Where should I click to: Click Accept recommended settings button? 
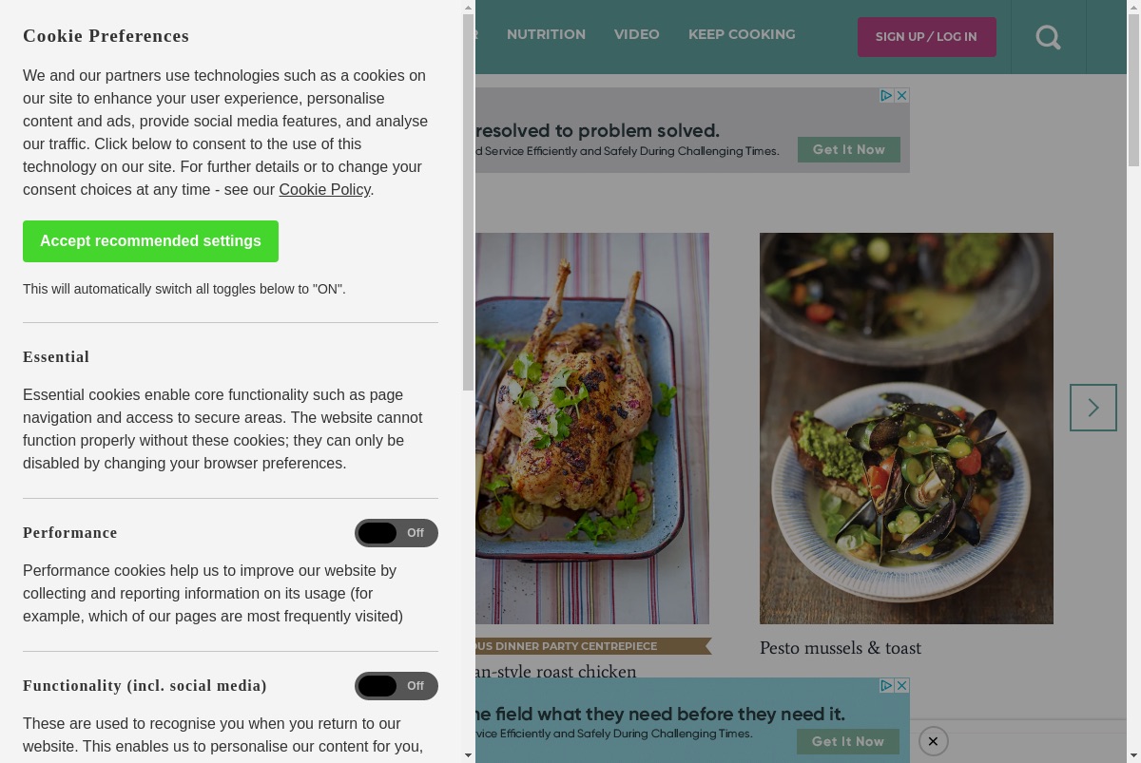click(150, 241)
